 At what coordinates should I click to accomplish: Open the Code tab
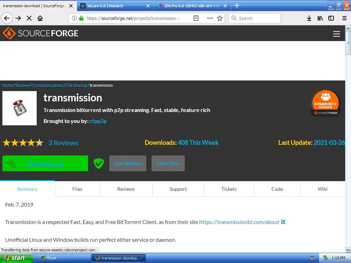click(277, 189)
